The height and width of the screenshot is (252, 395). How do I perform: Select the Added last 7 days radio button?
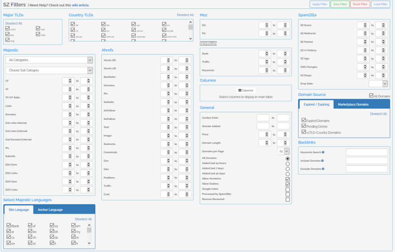point(287,169)
